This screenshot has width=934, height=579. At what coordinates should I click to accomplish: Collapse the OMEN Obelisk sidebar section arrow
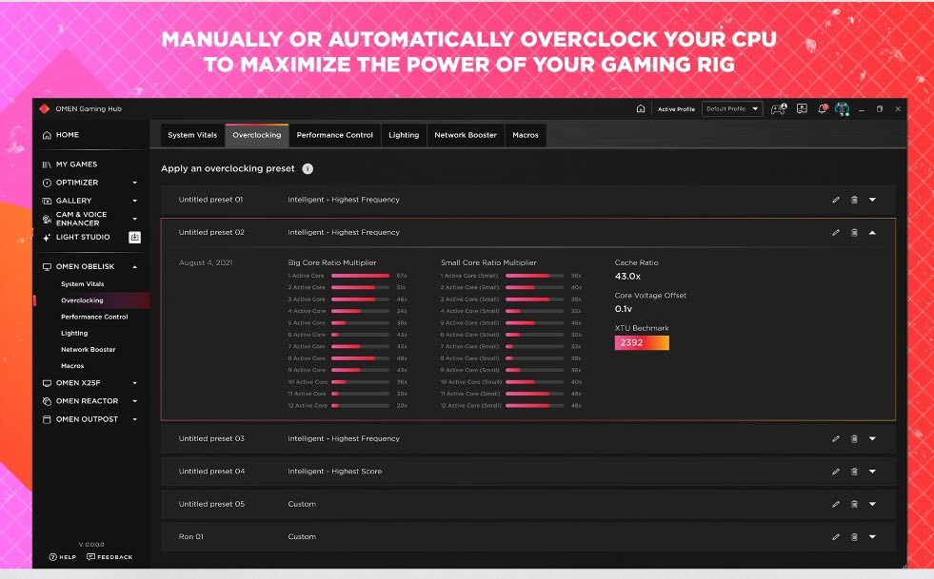coord(134,266)
